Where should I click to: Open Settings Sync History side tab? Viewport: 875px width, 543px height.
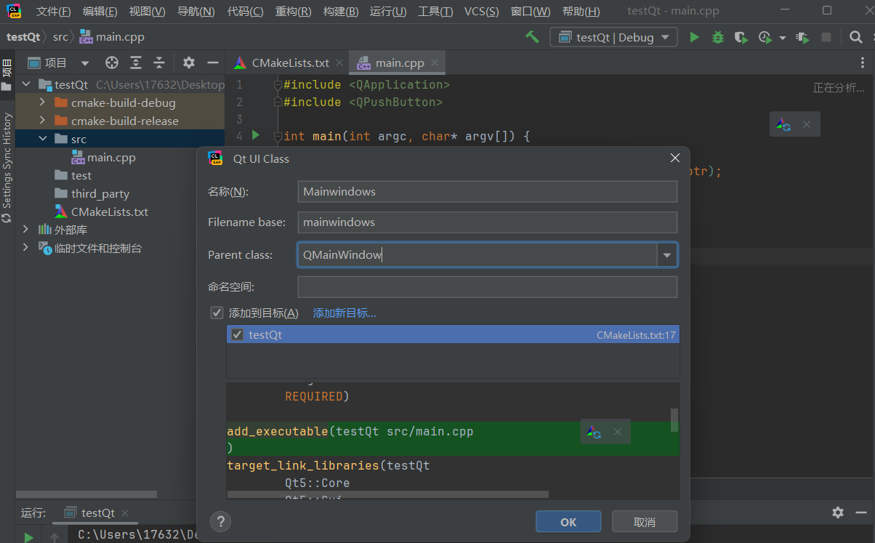click(x=7, y=167)
